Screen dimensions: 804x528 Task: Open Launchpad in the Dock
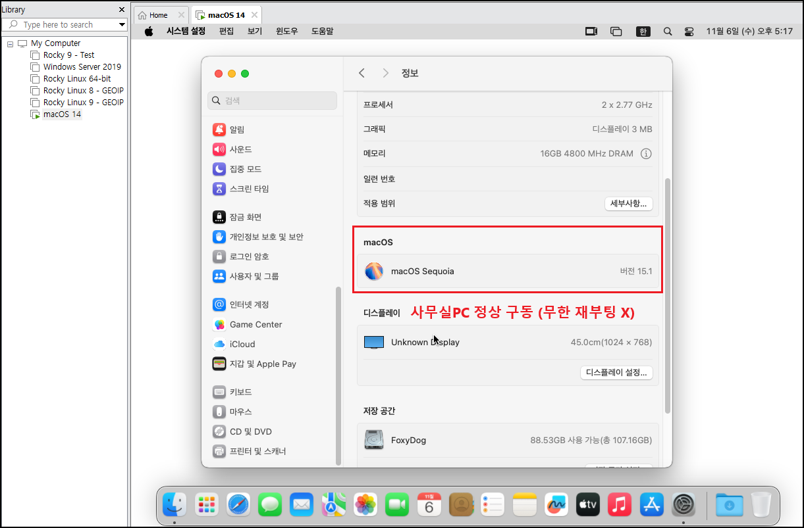(207, 504)
